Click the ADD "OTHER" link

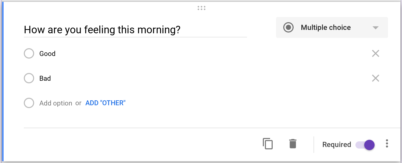(105, 103)
